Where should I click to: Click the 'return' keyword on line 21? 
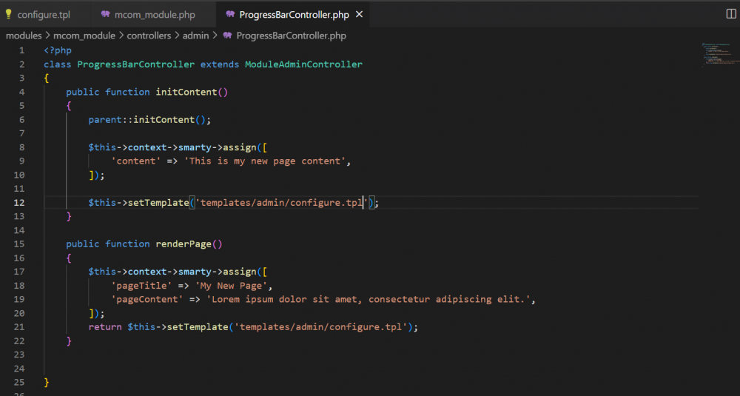click(105, 326)
